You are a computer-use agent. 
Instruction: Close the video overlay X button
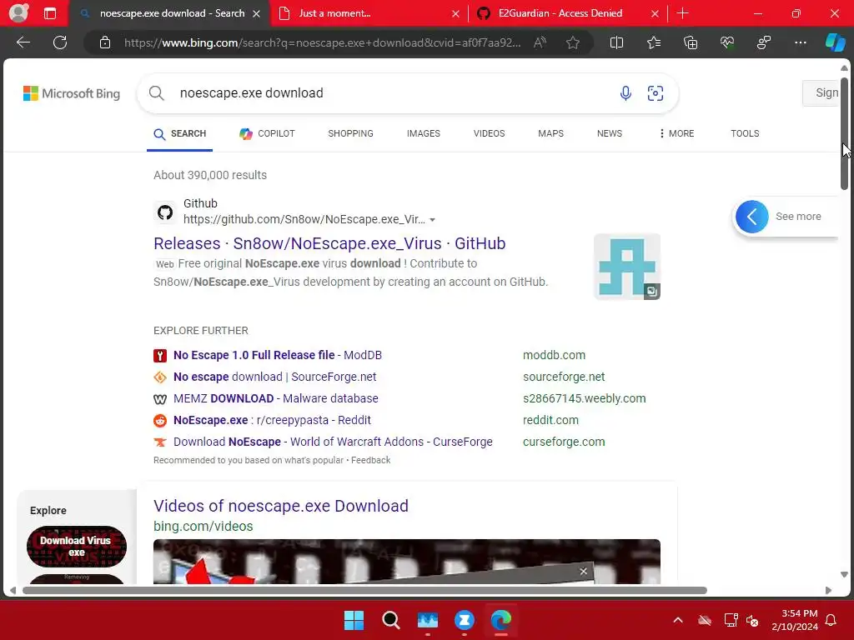(583, 571)
